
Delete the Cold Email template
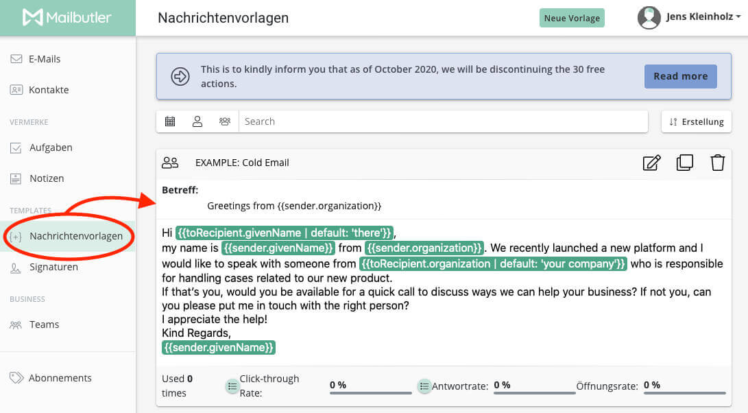click(x=717, y=163)
